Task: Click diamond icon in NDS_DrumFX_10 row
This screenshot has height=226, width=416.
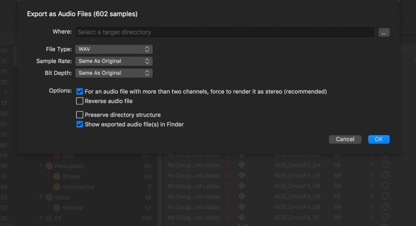Action: [242, 217]
